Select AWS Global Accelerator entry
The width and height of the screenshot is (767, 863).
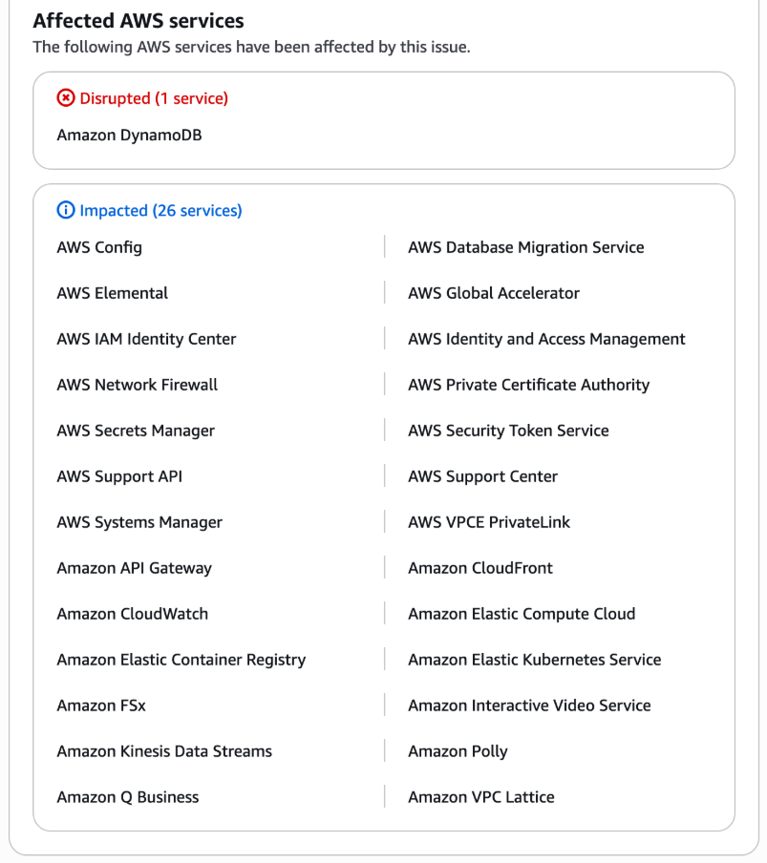pos(493,293)
